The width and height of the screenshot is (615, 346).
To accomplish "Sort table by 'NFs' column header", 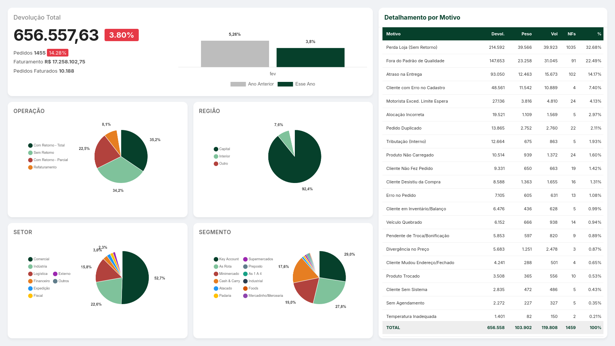I will tap(572, 34).
